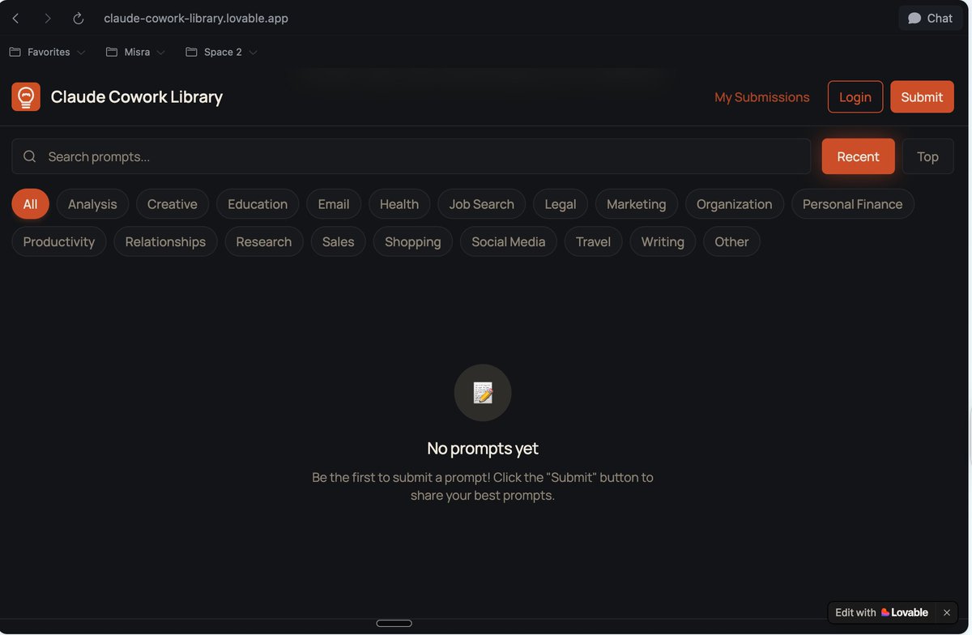Screen dimensions: 972x635
Task: Click the Favorites folder icon
Action: point(15,52)
